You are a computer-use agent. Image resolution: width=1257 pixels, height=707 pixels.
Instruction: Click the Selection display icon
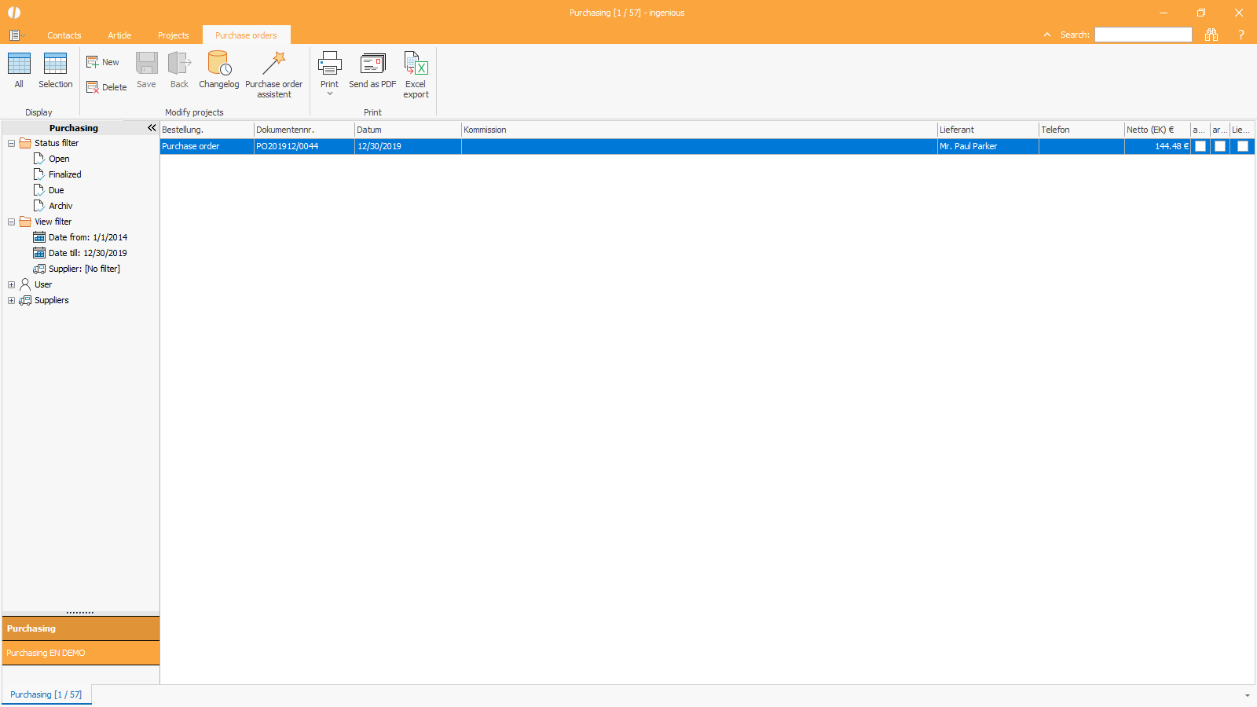[x=55, y=64]
